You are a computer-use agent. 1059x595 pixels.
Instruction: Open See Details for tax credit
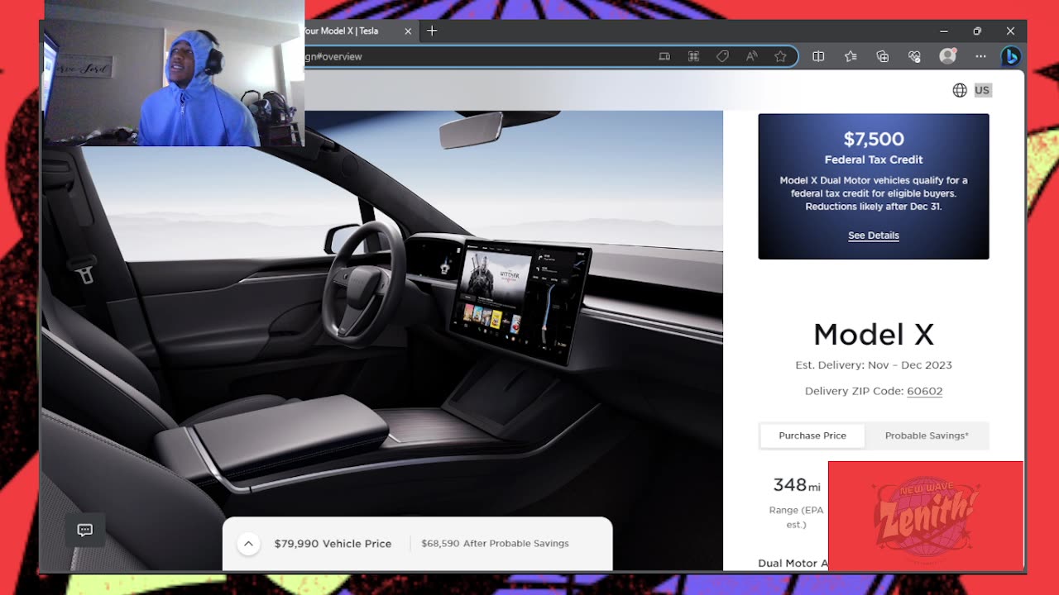(874, 236)
